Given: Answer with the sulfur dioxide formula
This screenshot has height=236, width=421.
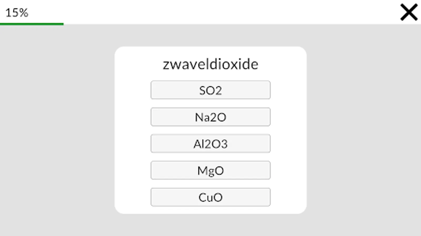Looking at the screenshot, I should [210, 90].
